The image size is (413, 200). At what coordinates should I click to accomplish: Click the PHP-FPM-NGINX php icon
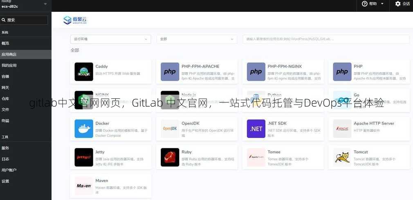tap(256, 71)
